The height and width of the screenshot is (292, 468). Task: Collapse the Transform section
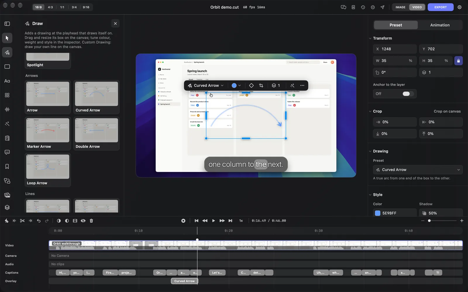click(370, 38)
